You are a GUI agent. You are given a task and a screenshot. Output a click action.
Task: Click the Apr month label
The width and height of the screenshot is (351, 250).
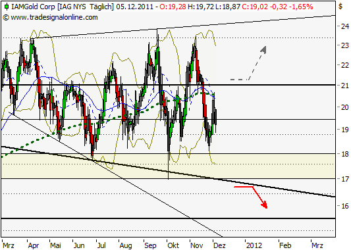click(x=34, y=245)
